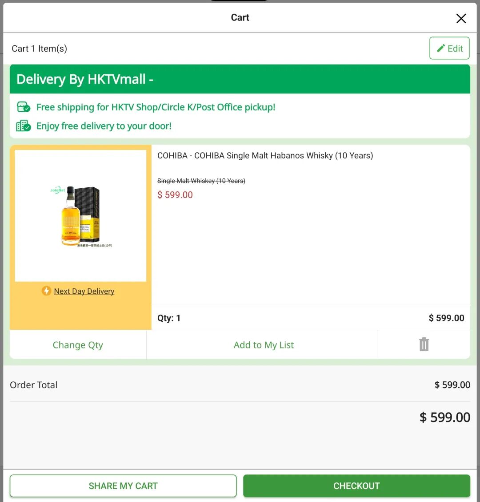Click the pencil icon beside Edit
This screenshot has height=502, width=480.
(441, 49)
